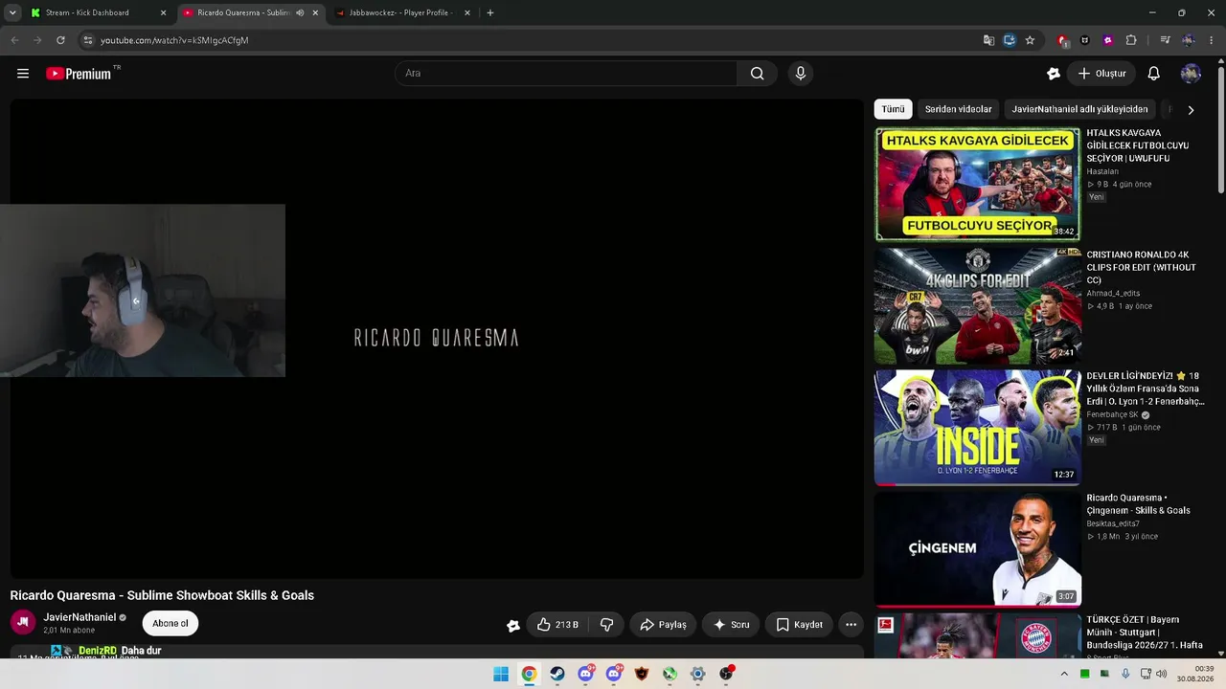Screen dimensions: 1226x689
Task: Go to YouTube Premium home logo
Action: 79,74
